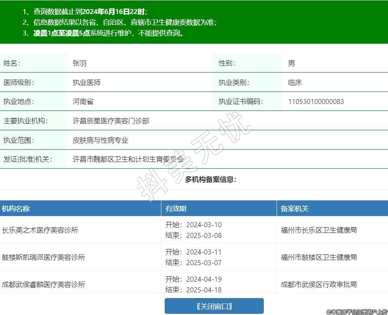Click the 福州市鼓楼区卫生健康局 cell

point(319,257)
